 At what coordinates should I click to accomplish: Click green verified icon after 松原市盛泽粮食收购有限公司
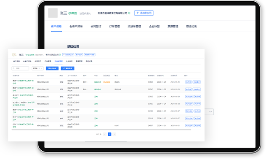tap(129, 13)
